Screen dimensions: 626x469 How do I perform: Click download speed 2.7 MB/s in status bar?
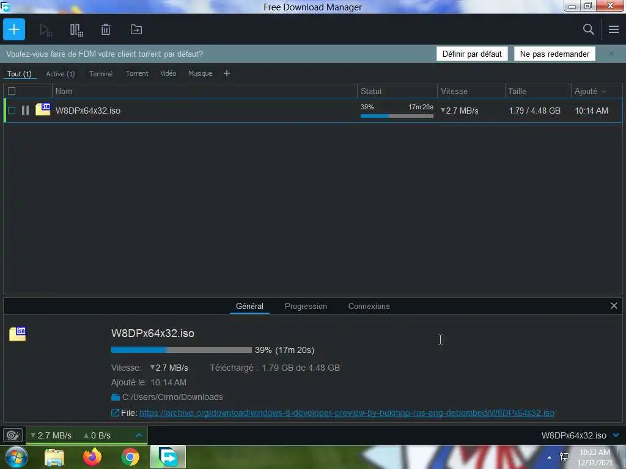click(x=51, y=435)
